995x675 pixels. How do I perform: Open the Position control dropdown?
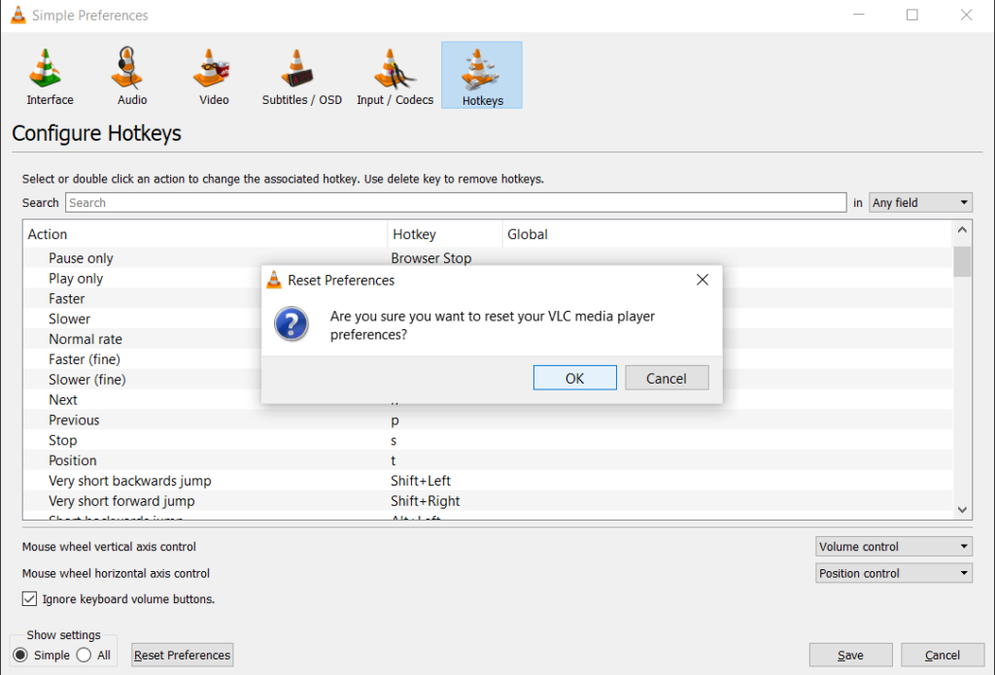click(892, 573)
